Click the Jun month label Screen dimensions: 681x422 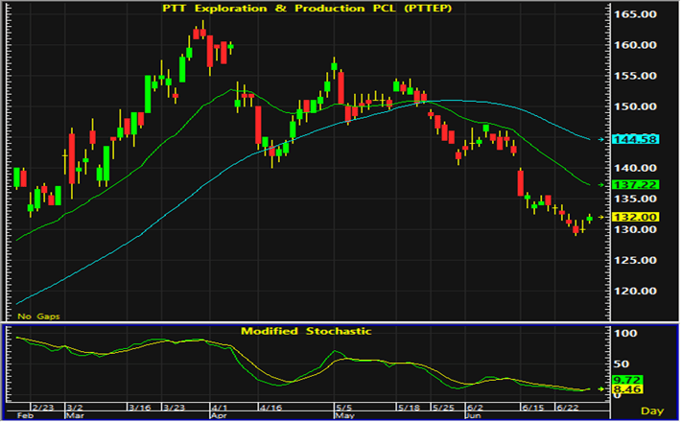click(474, 416)
